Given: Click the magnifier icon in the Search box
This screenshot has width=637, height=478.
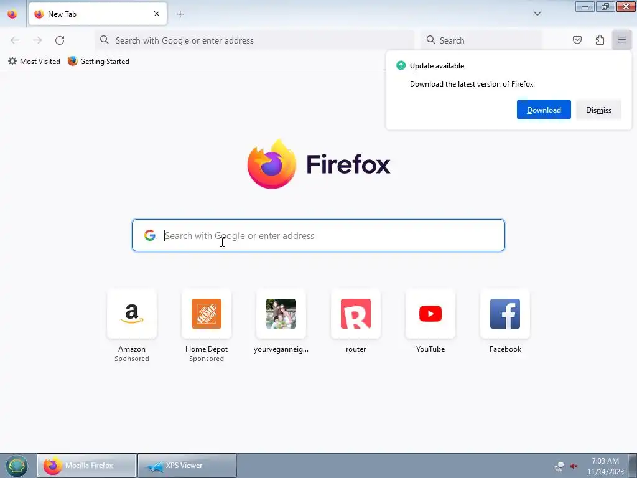Looking at the screenshot, I should (x=430, y=40).
